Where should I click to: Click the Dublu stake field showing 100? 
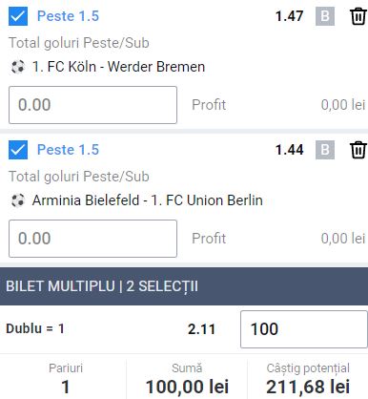[x=304, y=329]
